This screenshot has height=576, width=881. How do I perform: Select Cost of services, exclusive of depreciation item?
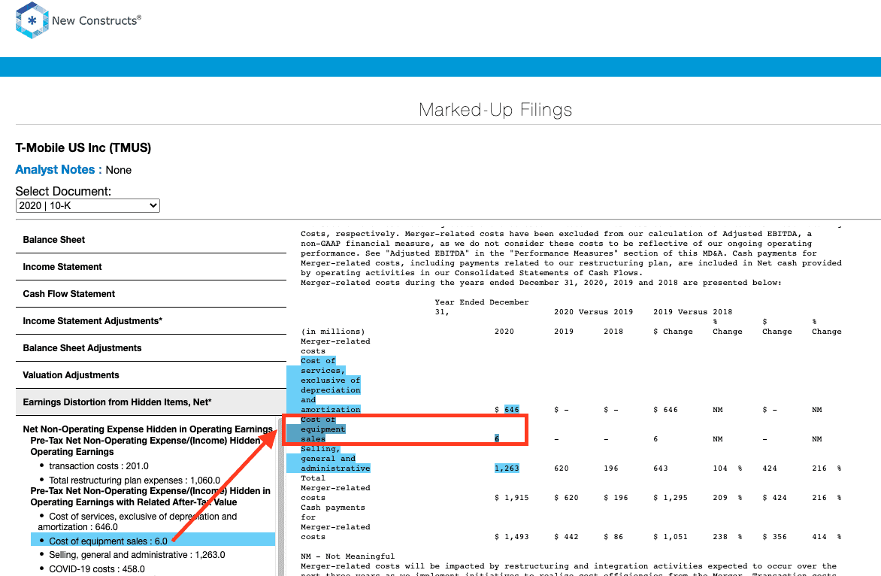point(138,522)
